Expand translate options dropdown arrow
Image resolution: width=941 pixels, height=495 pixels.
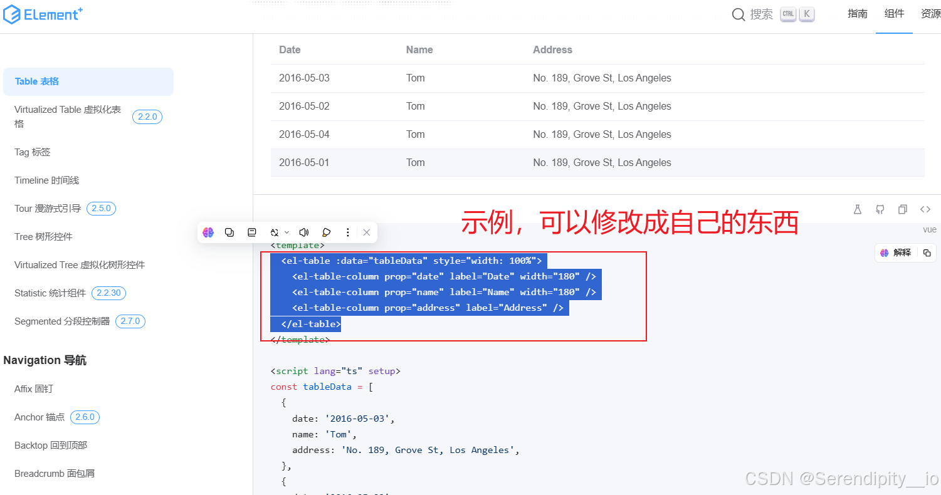[x=287, y=232]
